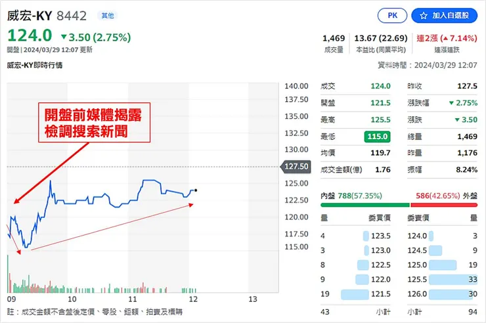Click the 其他 category tag
The width and height of the screenshot is (486, 323).
108,16
